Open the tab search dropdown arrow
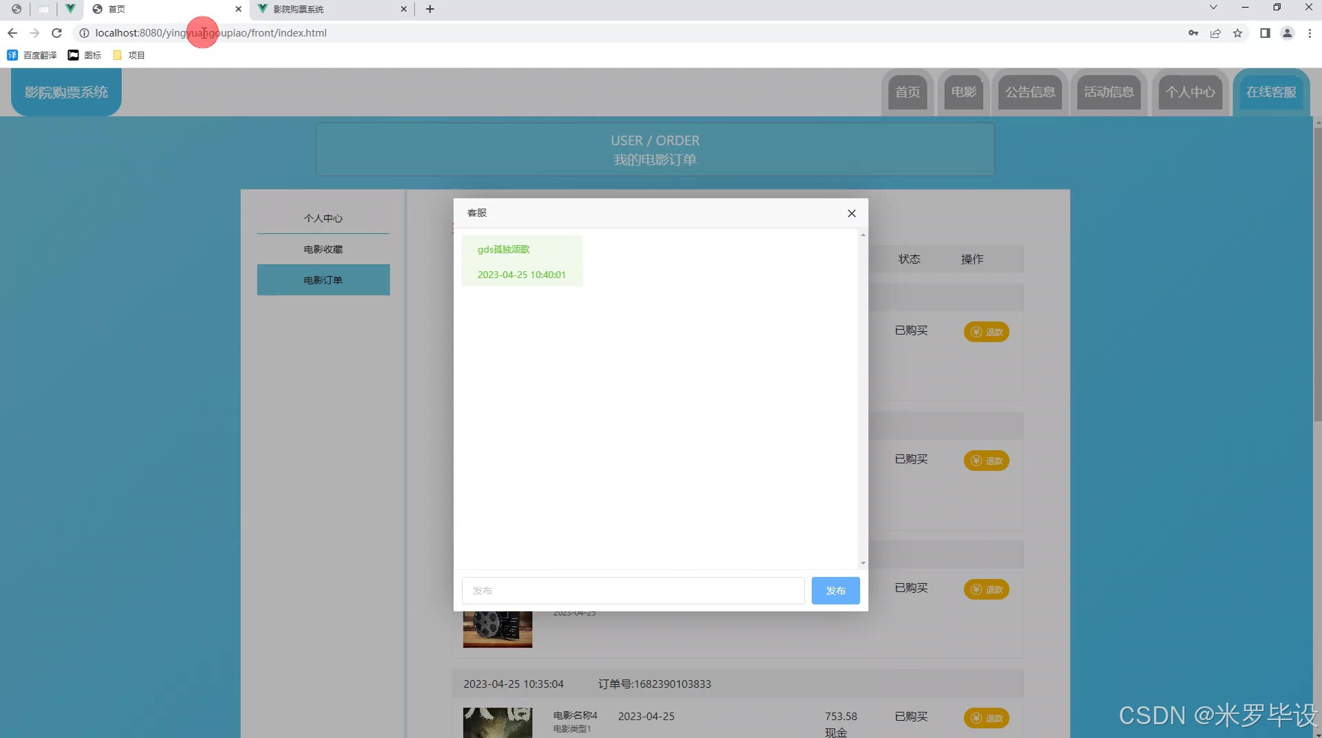This screenshot has height=738, width=1322. click(x=1213, y=8)
